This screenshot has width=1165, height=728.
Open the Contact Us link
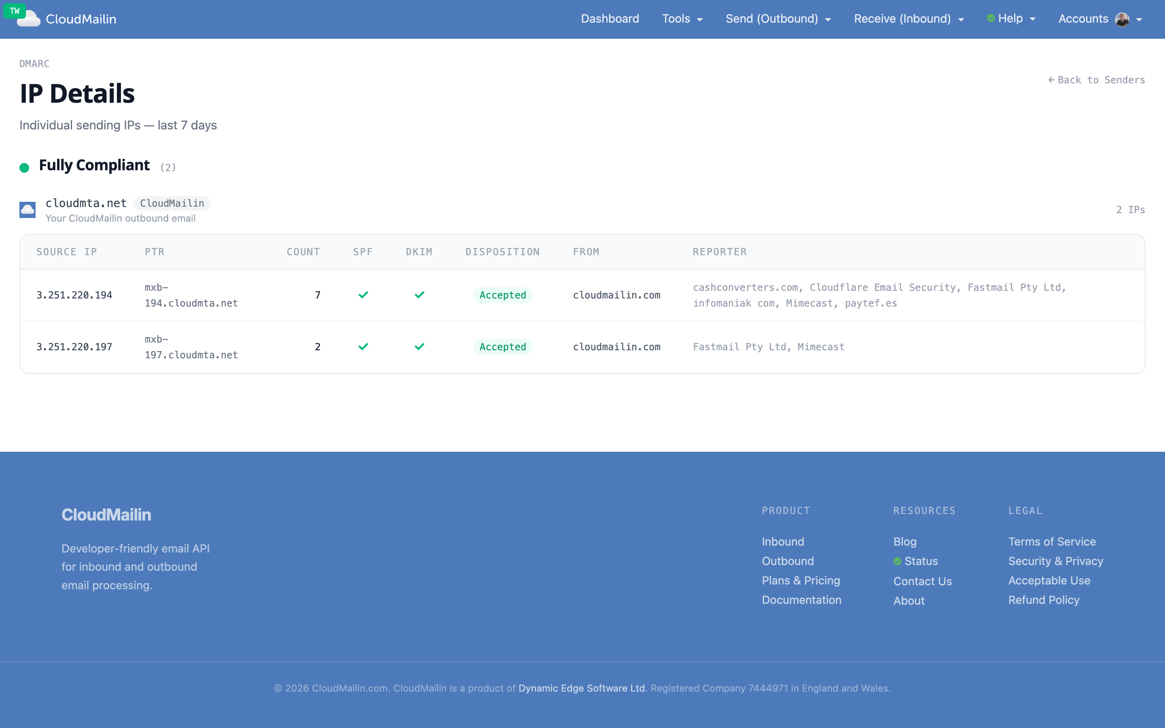tap(922, 581)
